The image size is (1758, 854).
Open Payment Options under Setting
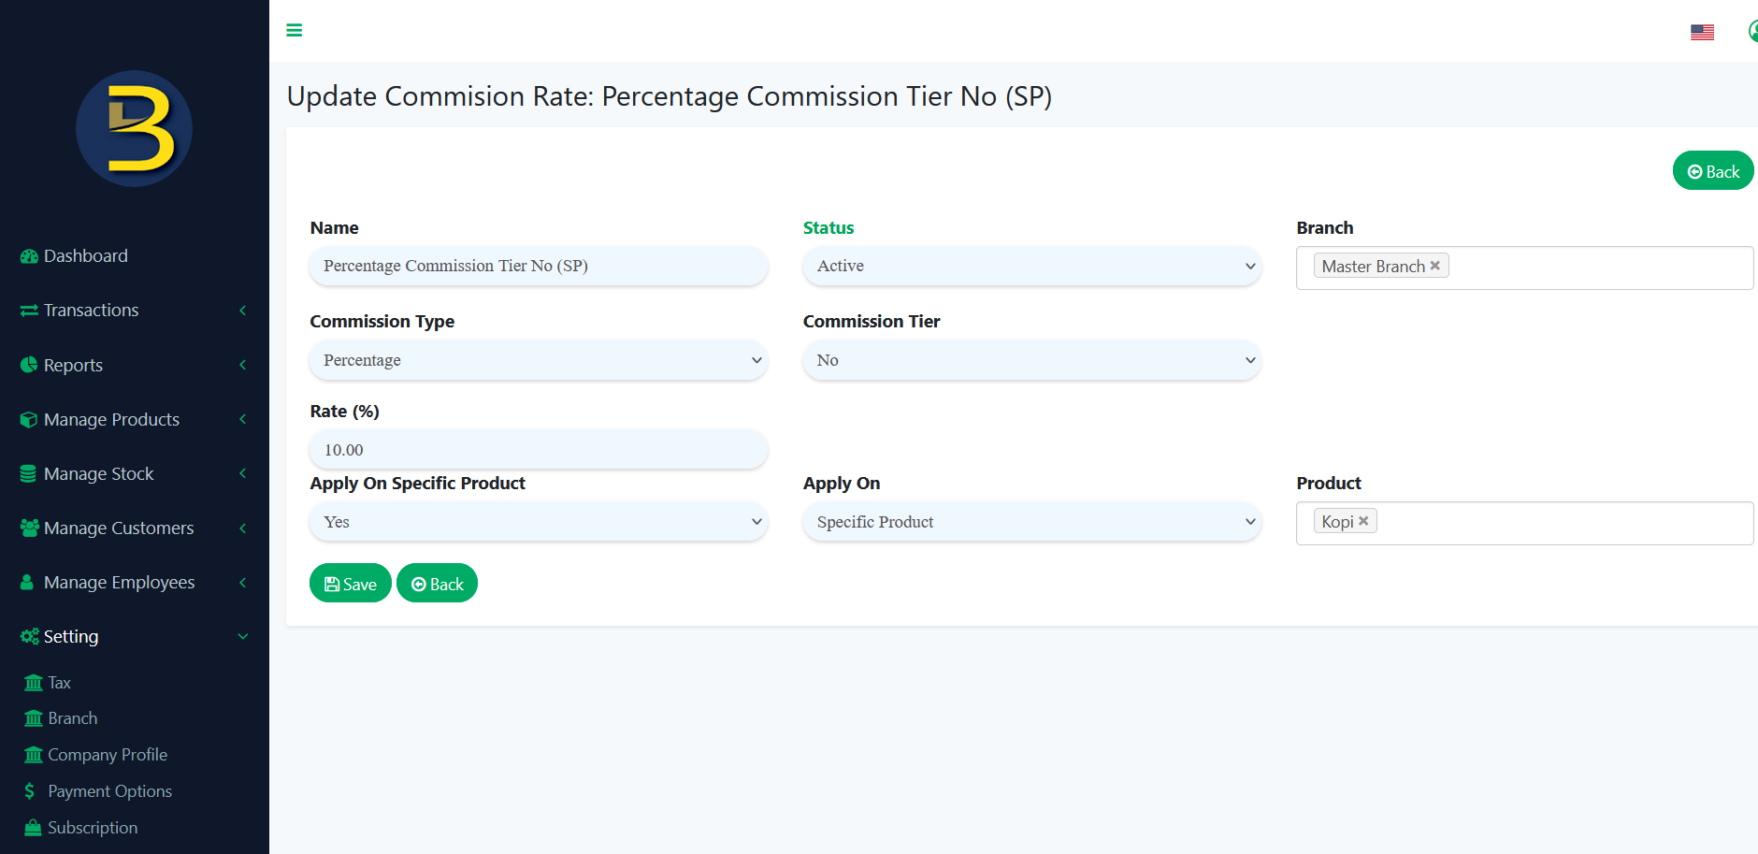click(x=109, y=790)
